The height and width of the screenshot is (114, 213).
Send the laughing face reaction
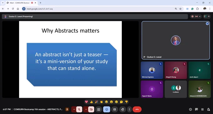pyautogui.click(x=106, y=102)
